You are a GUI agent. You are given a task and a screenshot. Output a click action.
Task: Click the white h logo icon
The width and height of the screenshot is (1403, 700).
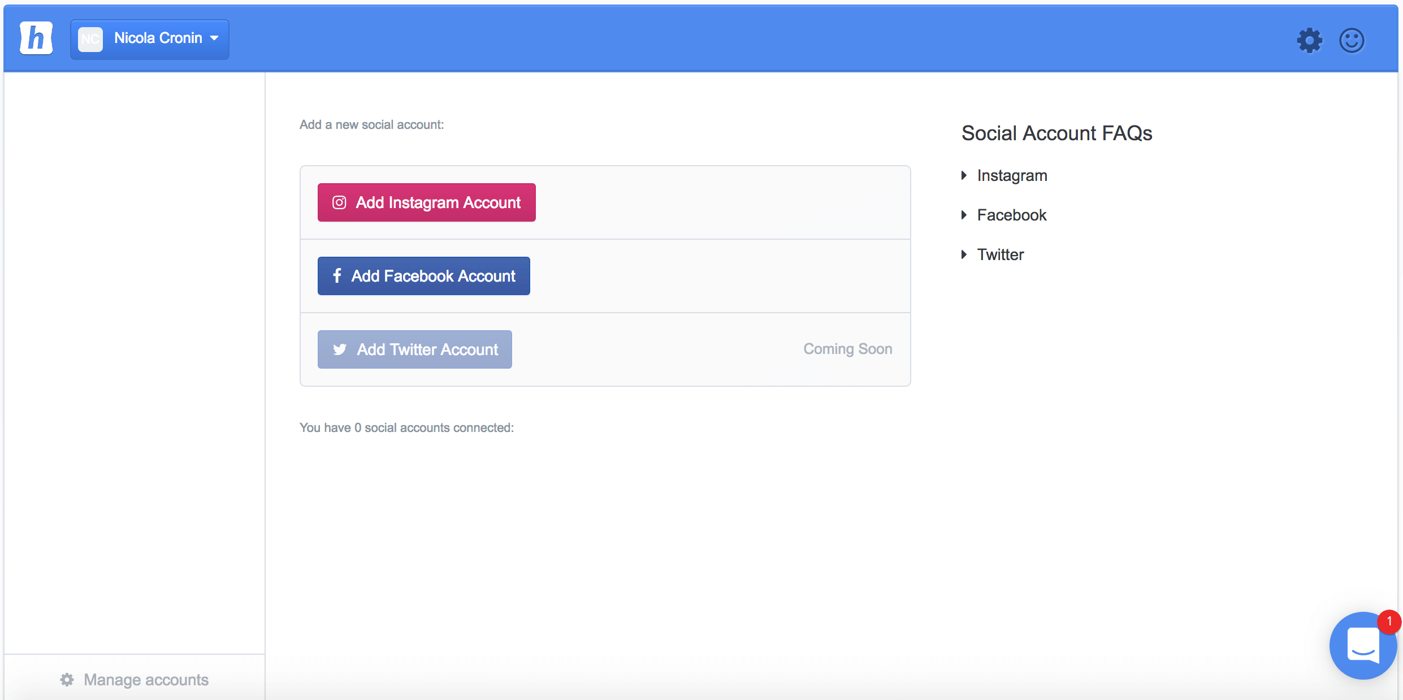coord(36,38)
